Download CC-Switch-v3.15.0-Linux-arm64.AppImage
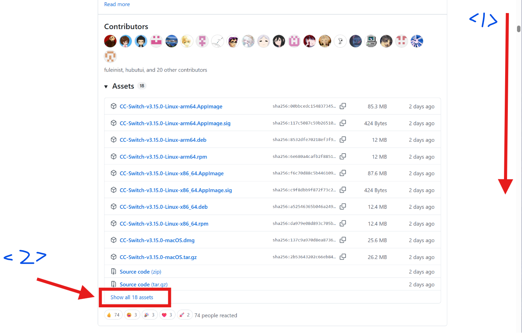This screenshot has height=333, width=522. 171,107
